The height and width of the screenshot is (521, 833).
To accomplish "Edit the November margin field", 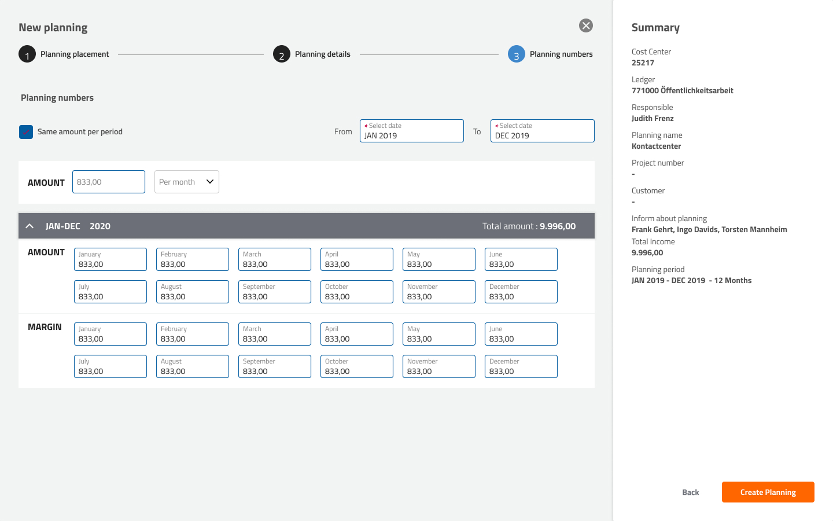I will click(438, 367).
